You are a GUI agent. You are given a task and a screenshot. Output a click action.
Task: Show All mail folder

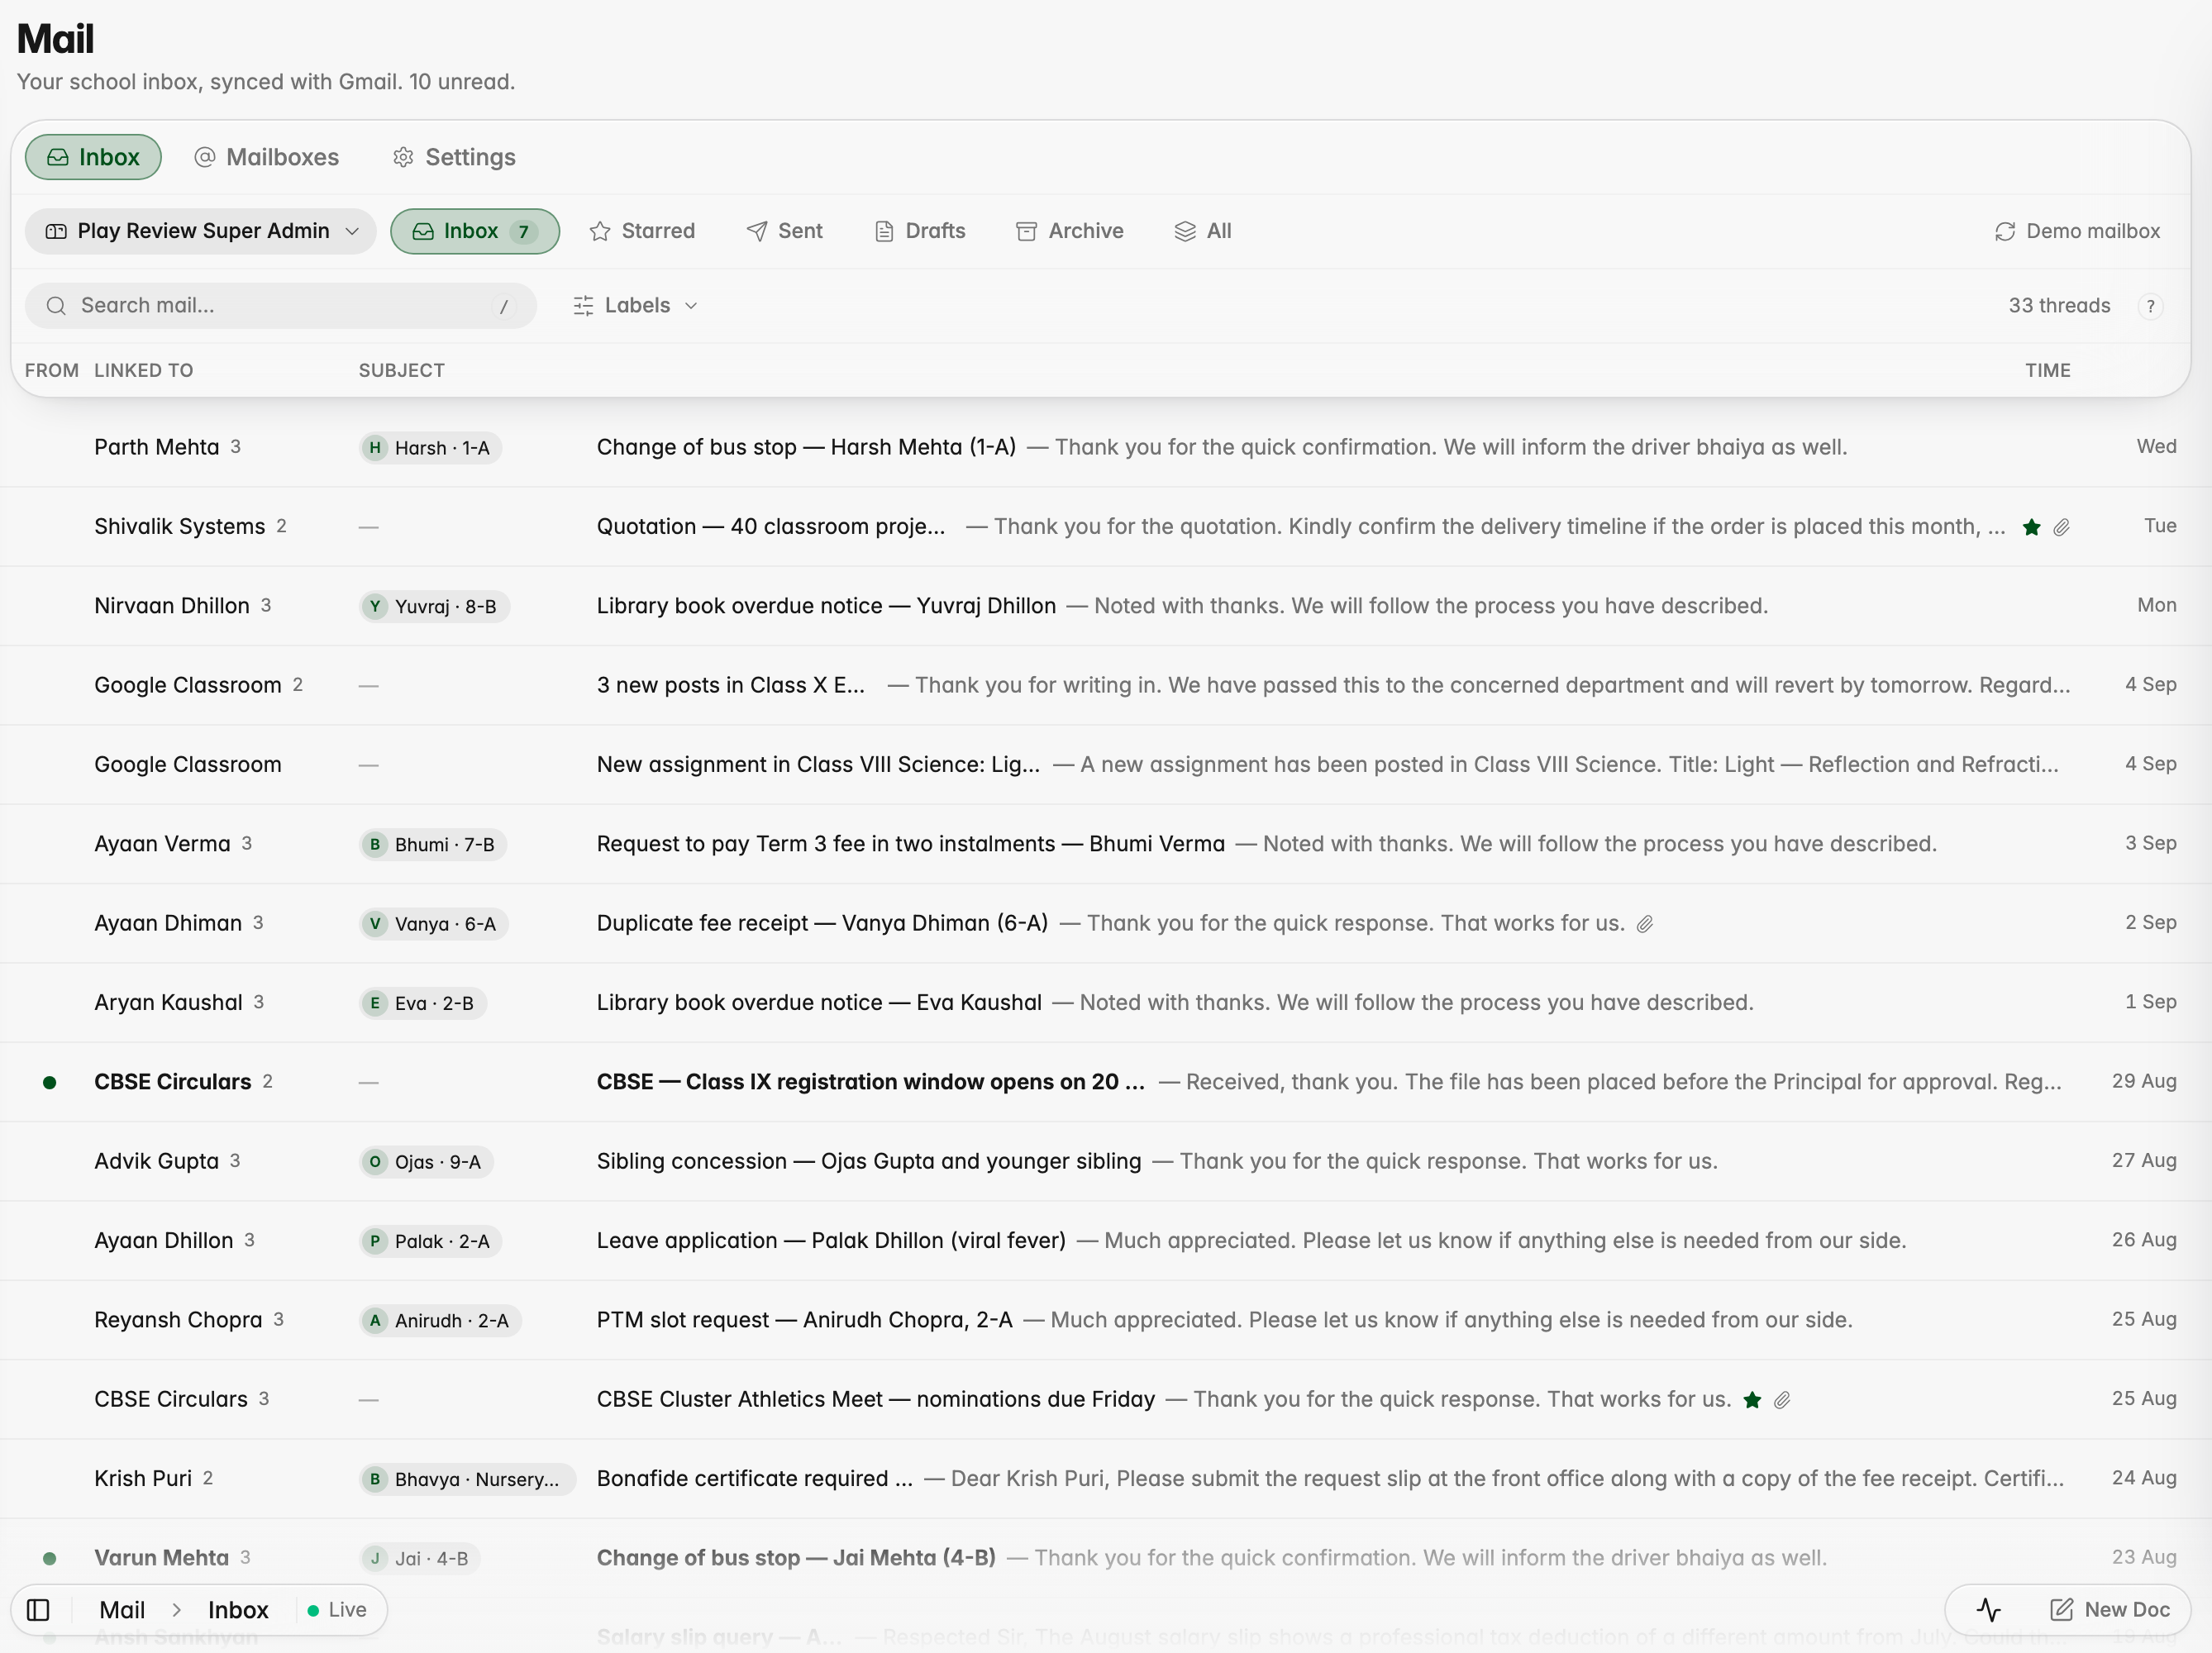pyautogui.click(x=1203, y=231)
